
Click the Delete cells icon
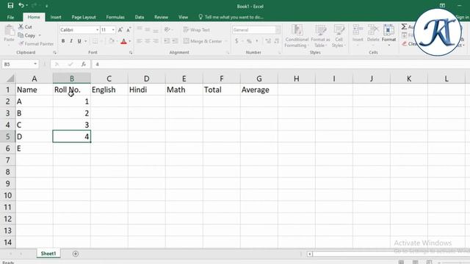click(373, 30)
